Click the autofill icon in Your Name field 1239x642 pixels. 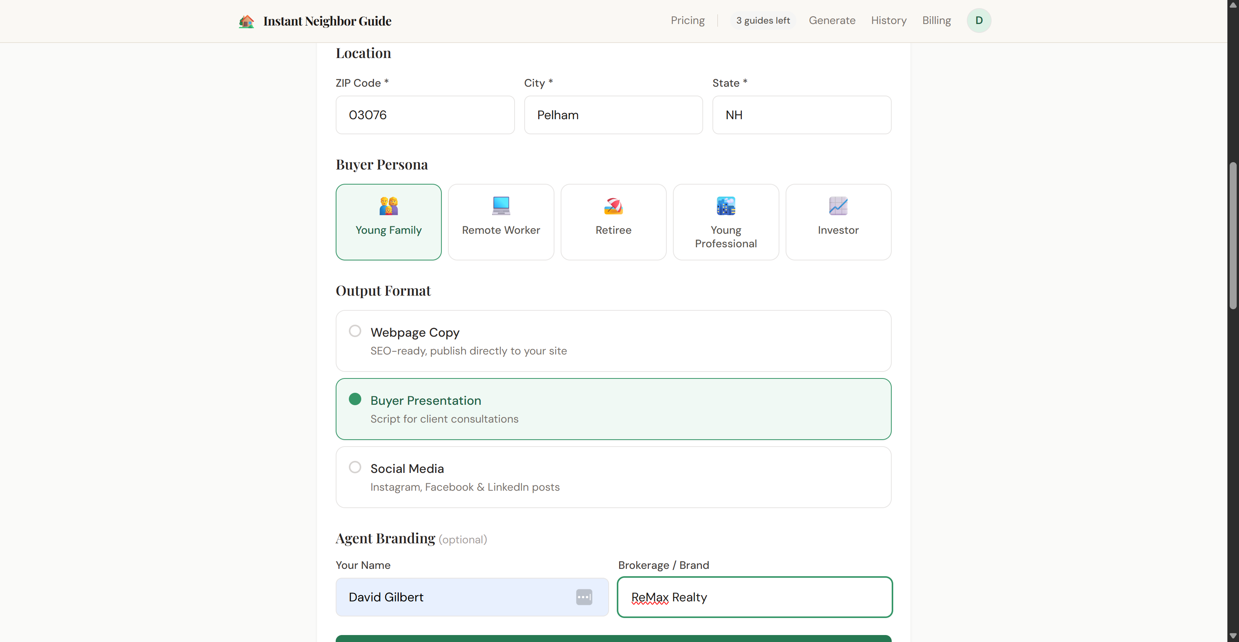(x=584, y=597)
